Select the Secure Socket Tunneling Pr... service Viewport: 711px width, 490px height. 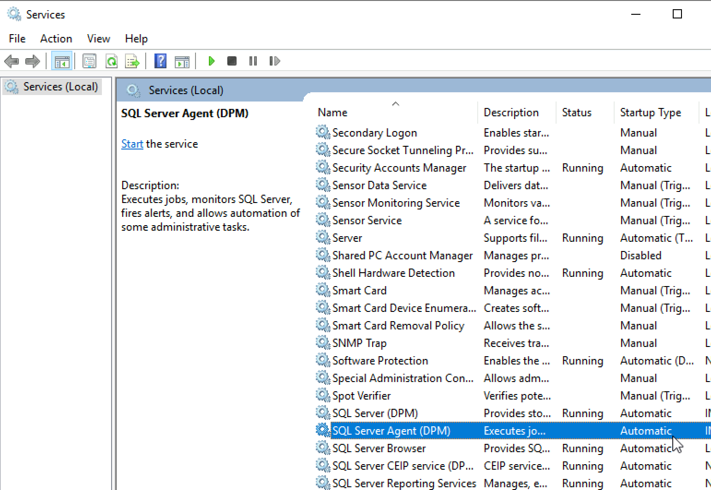pyautogui.click(x=403, y=150)
